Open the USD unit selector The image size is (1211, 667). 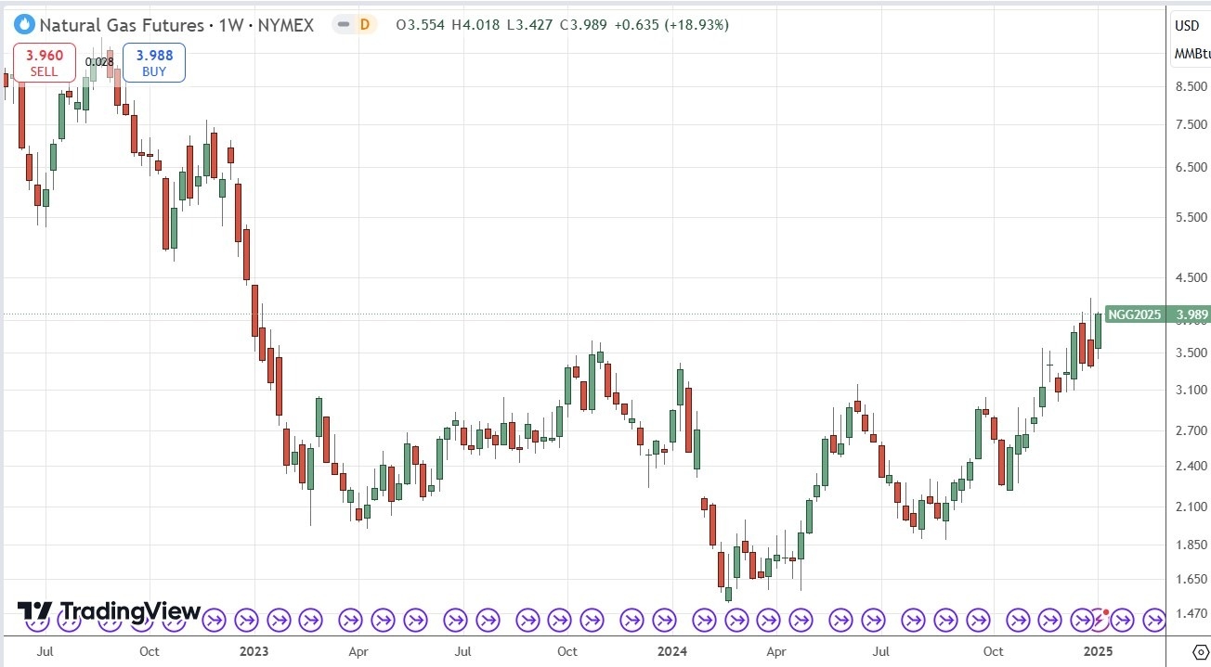pyautogui.click(x=1187, y=25)
